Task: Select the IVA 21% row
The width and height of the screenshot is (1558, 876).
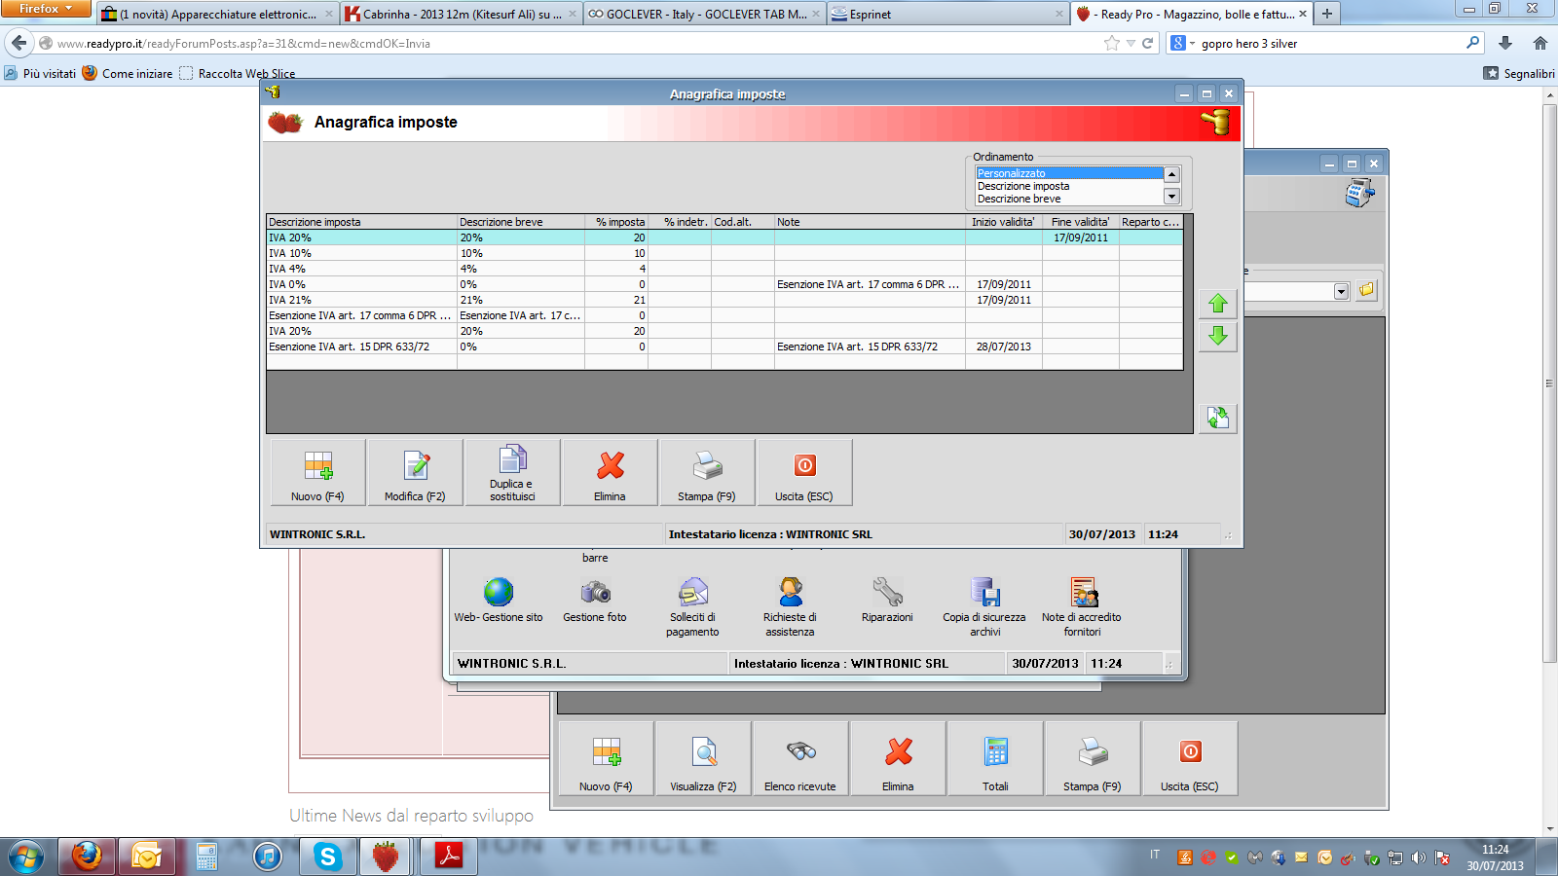Action: [724, 300]
